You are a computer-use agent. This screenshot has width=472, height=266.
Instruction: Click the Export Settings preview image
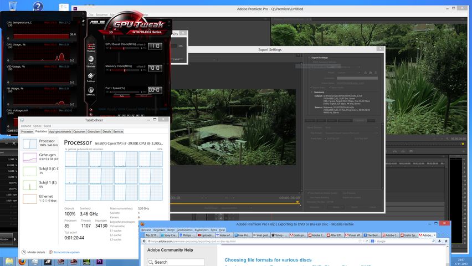(233, 127)
